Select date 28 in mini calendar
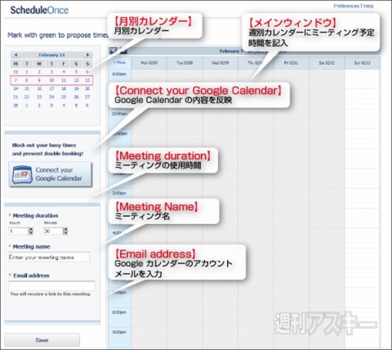Viewport: 392px width, 350px height. (x=16, y=105)
